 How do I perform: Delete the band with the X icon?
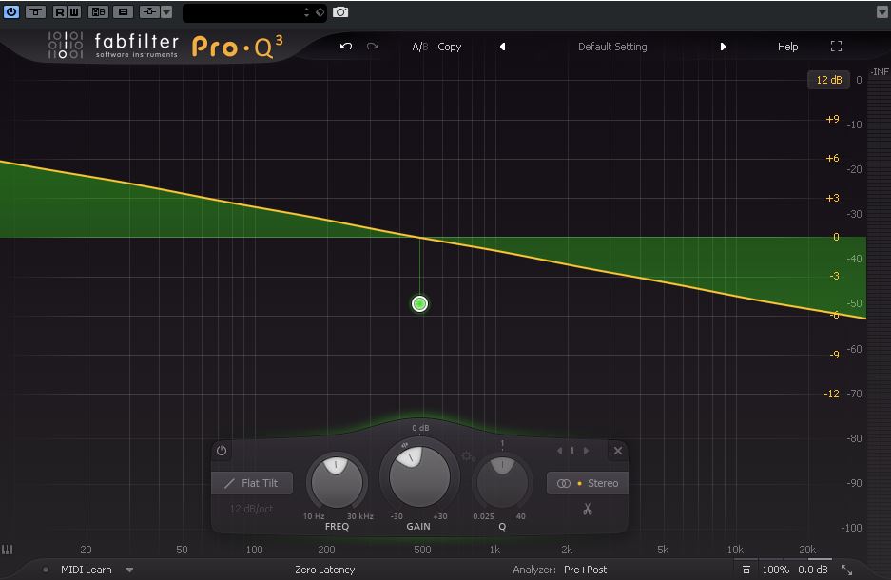617,451
